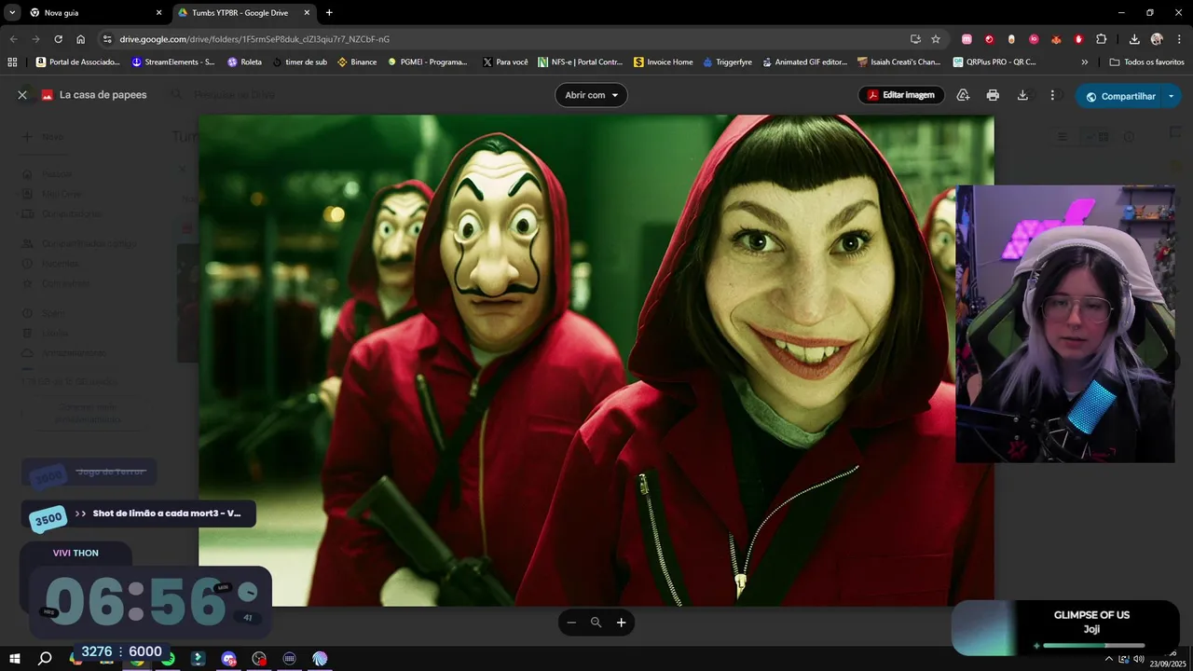
Task: Click the La casa de papees preview image
Action: point(596,361)
